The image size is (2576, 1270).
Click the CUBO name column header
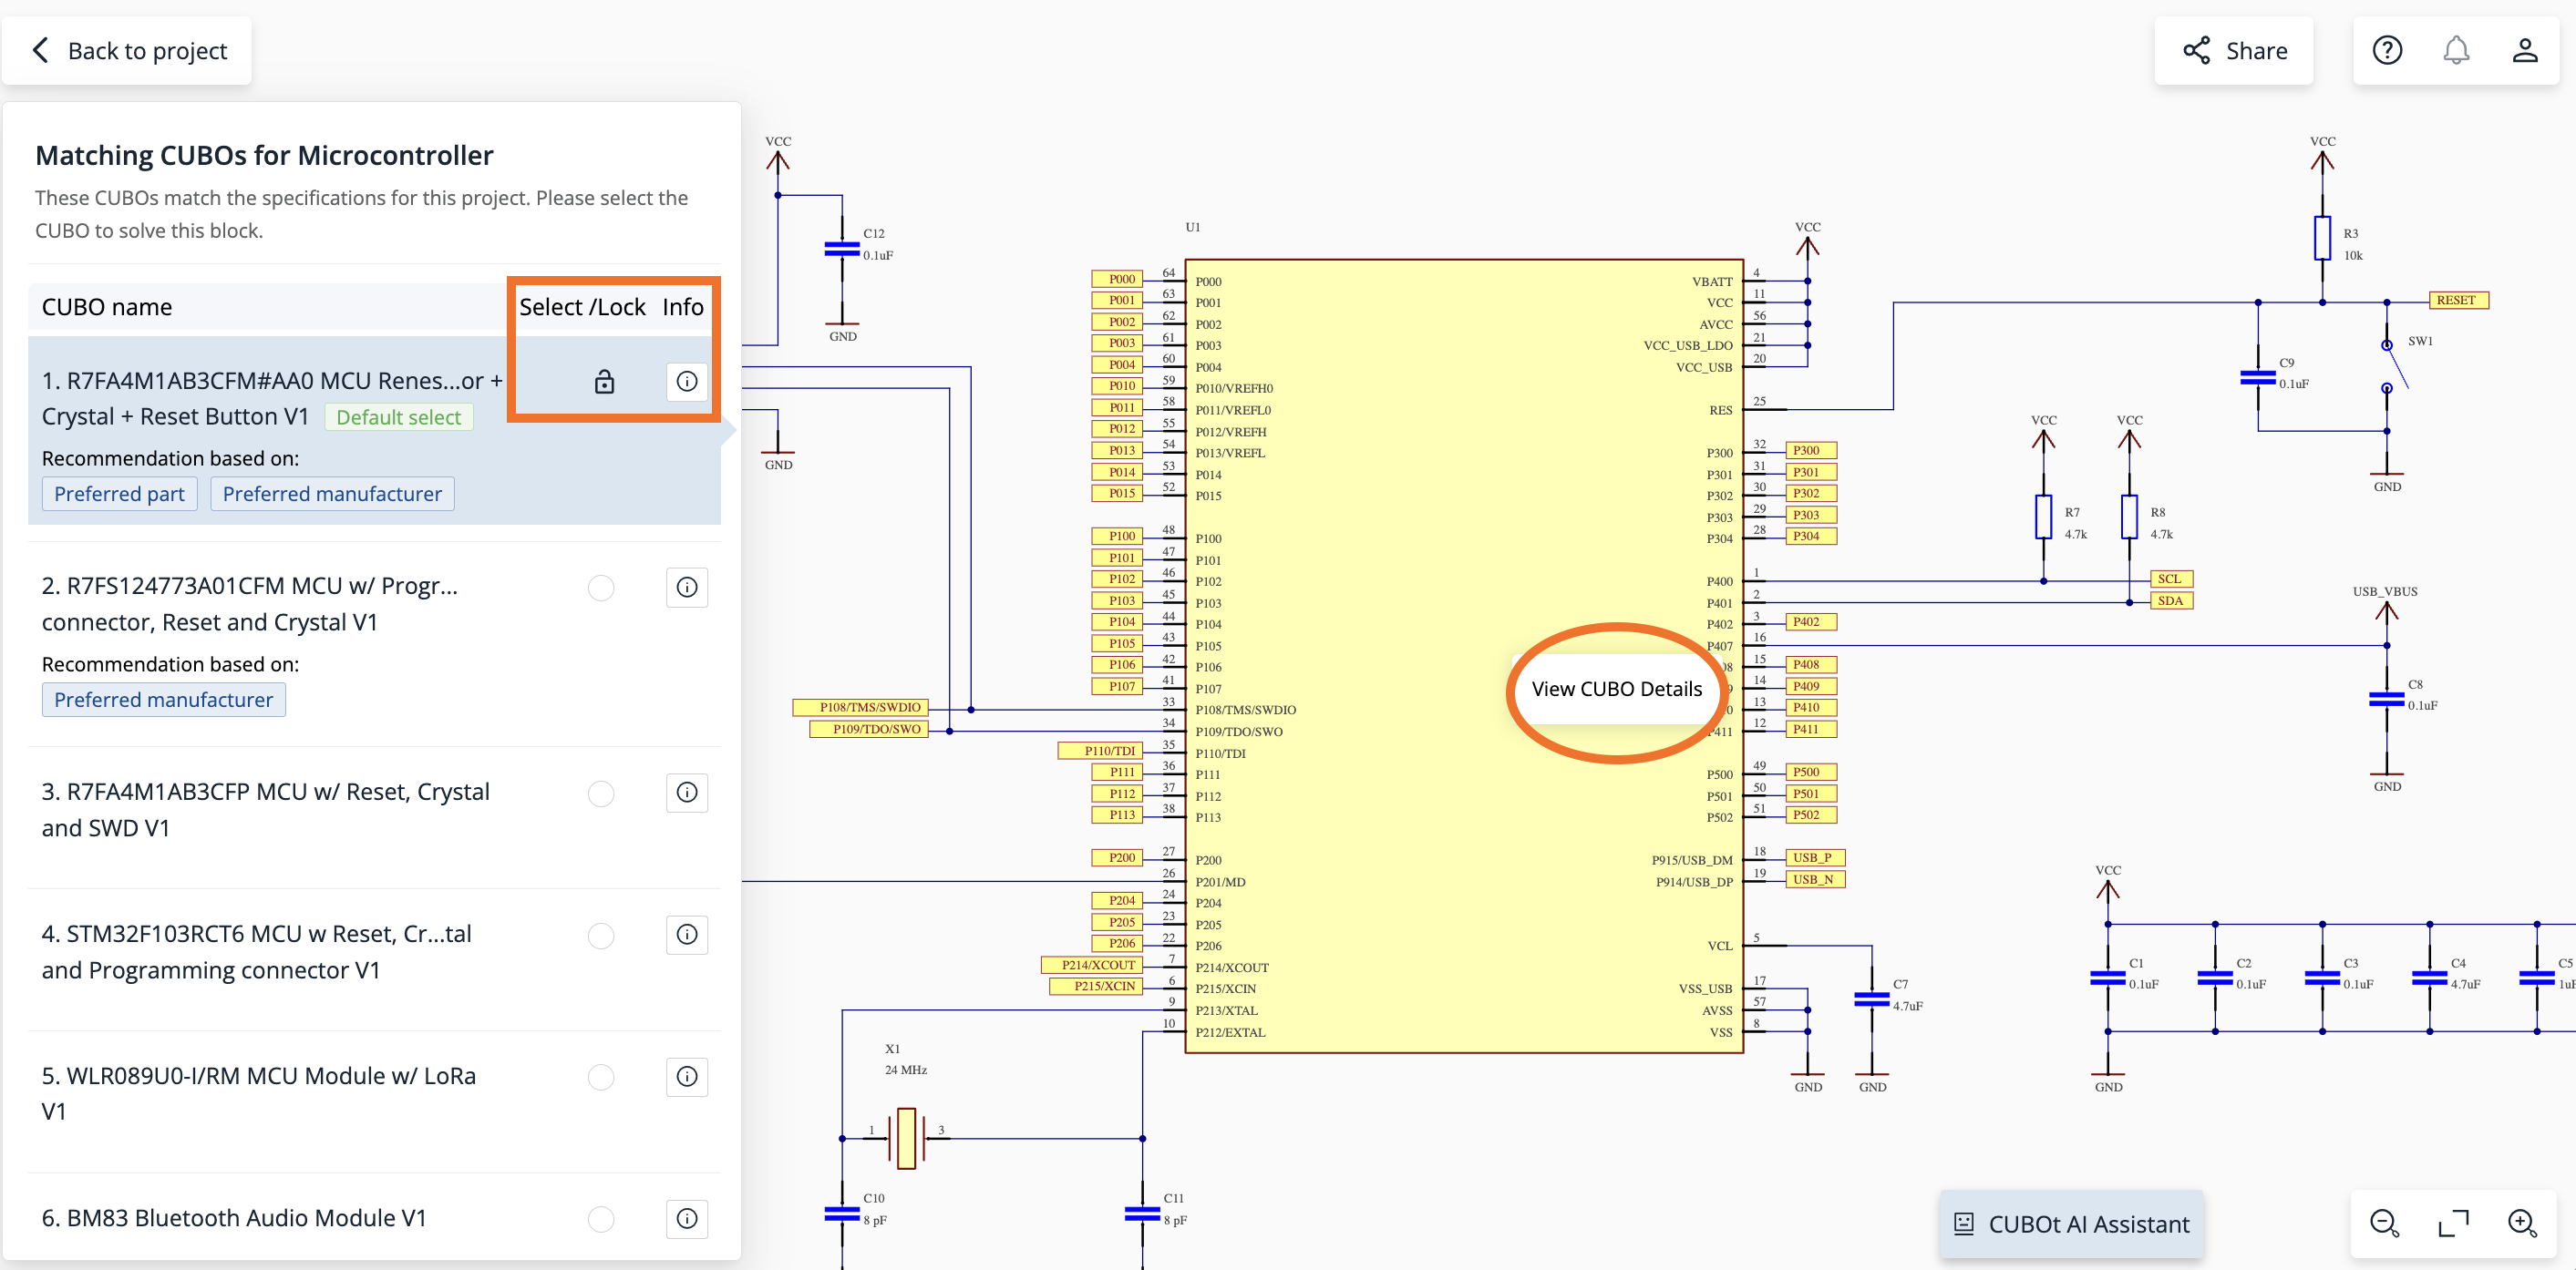pos(107,308)
